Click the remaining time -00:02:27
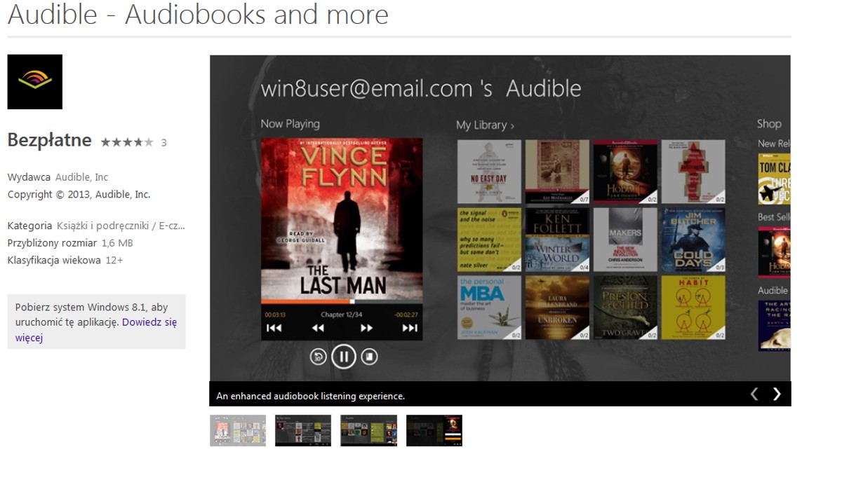This screenshot has width=842, height=482. pyautogui.click(x=406, y=315)
